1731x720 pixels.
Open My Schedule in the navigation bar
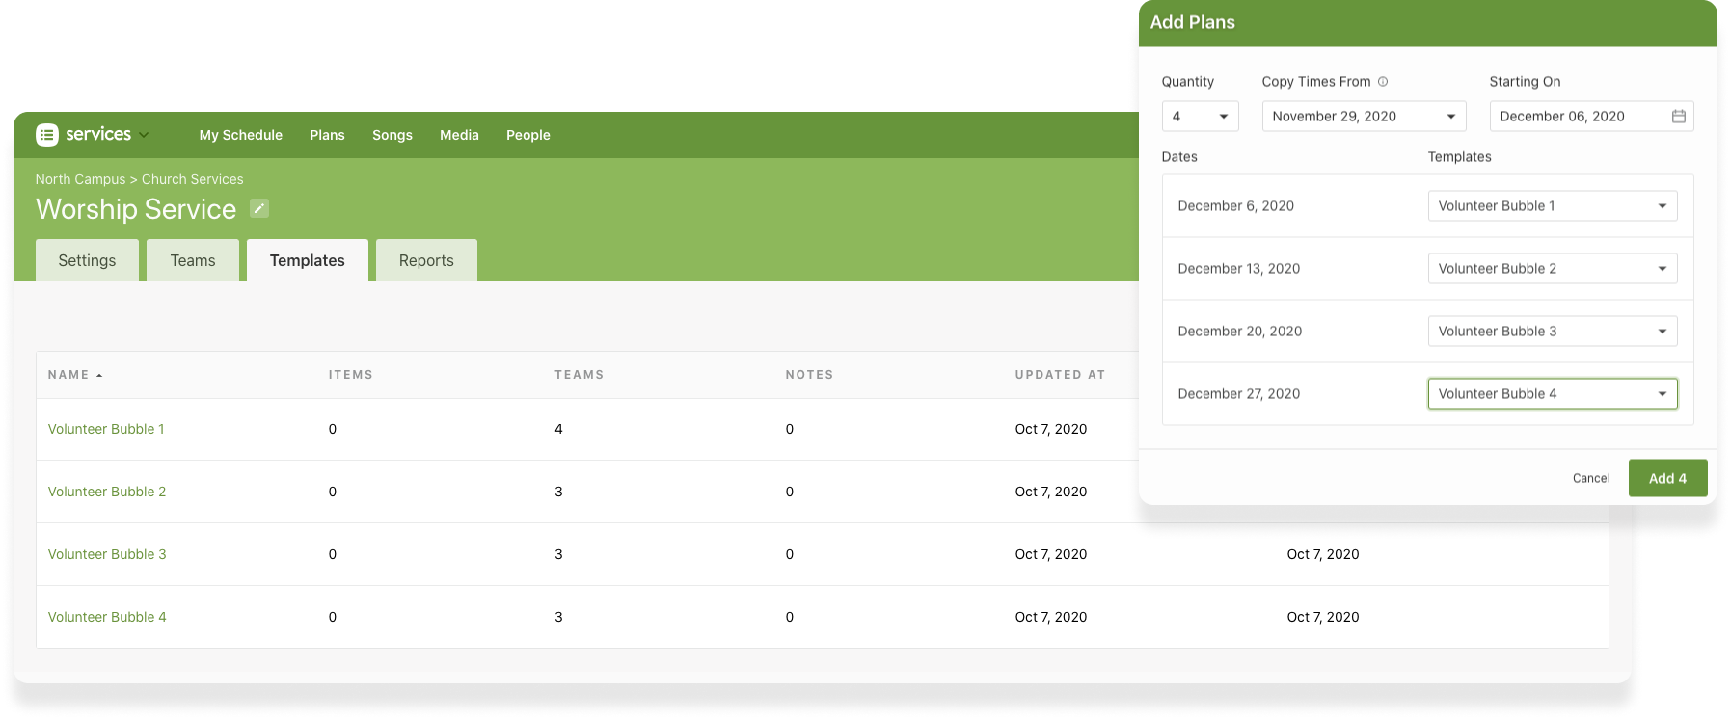241,135
